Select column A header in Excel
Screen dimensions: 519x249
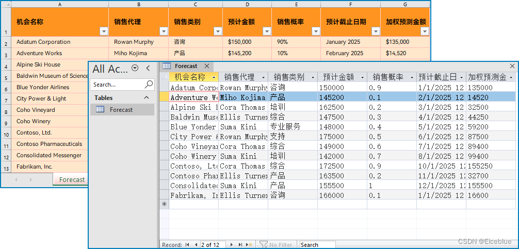59,4
